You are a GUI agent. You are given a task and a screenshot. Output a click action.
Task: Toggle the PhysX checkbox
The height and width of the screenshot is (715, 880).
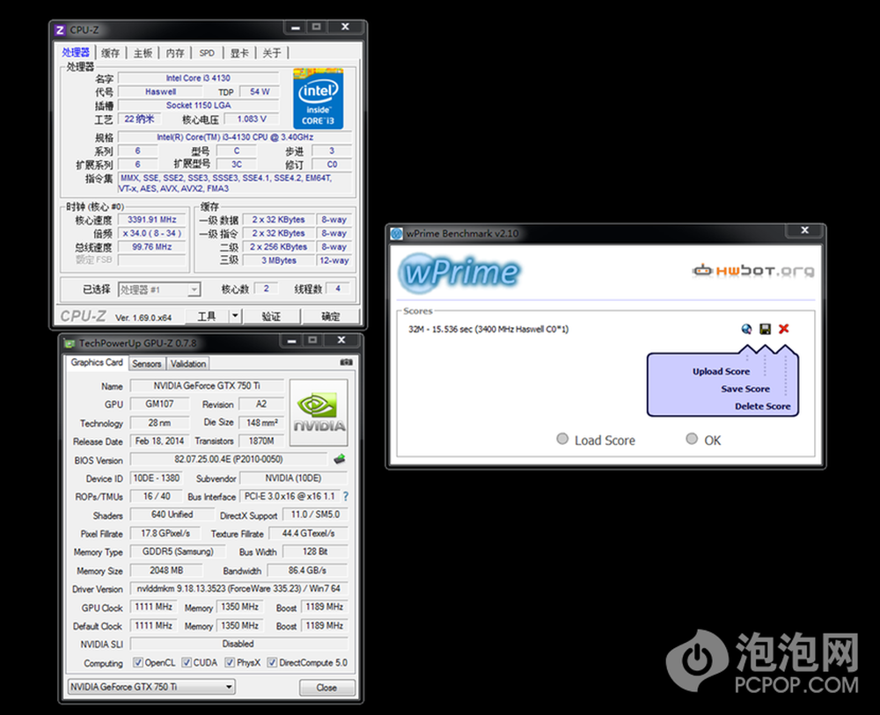[230, 662]
